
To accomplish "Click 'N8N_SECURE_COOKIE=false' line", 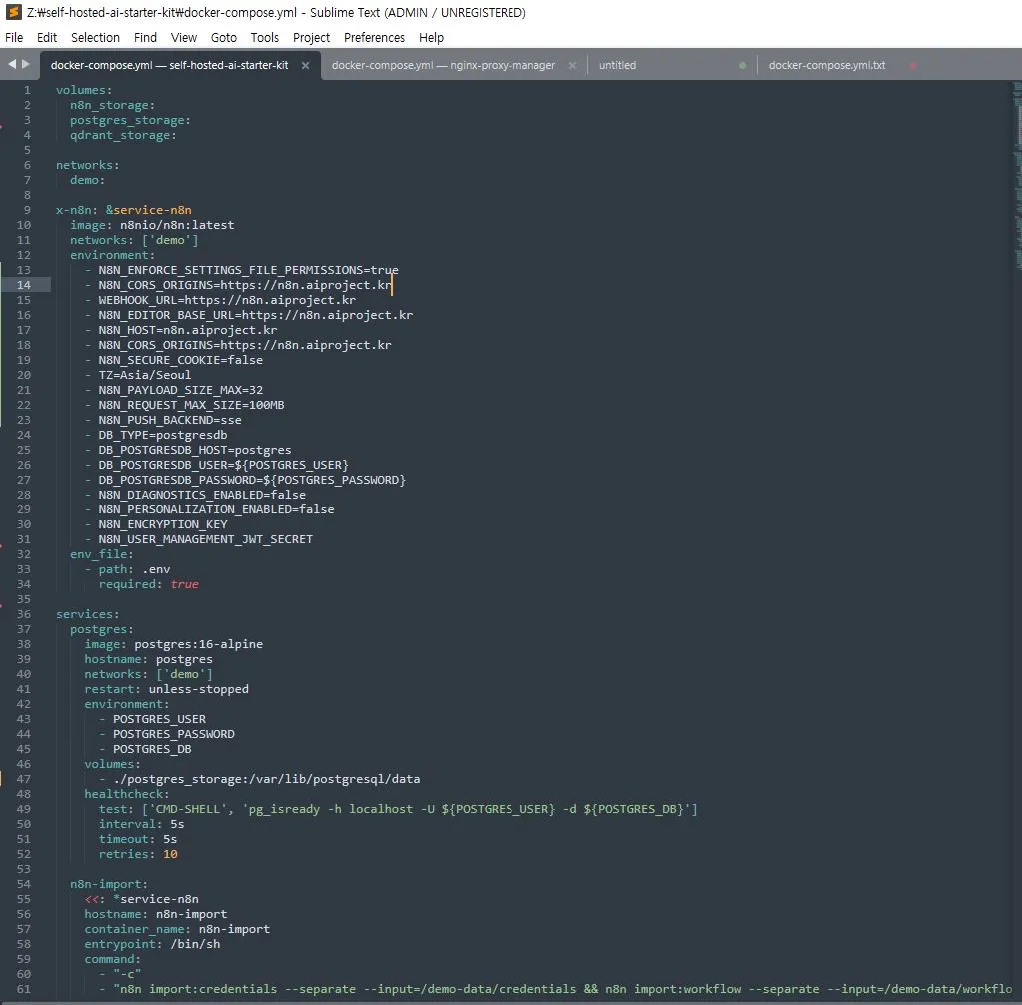I will point(181,360).
